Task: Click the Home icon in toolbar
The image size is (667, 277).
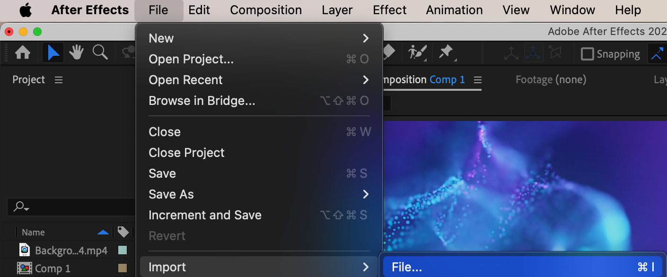Action: pos(22,53)
